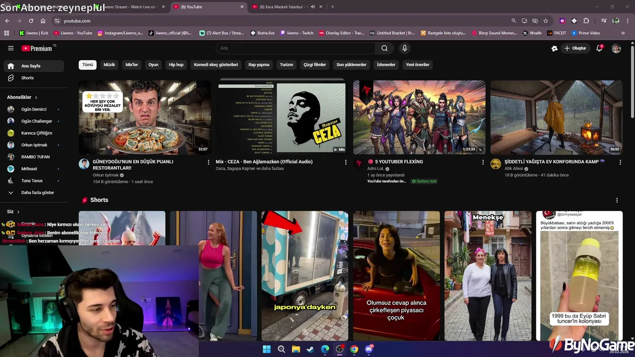Select the Müzik filter chip
The image size is (635, 357).
click(x=109, y=64)
